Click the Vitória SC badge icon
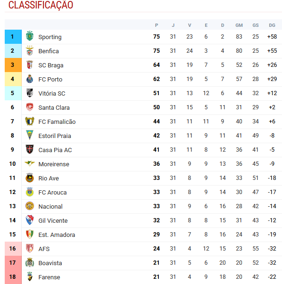This screenshot has width=282, height=284. click(x=30, y=93)
